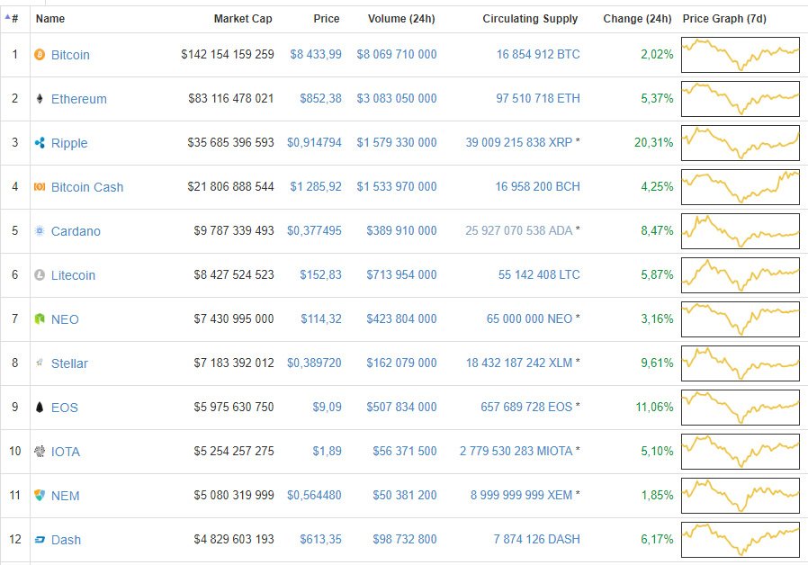Image resolution: width=808 pixels, height=565 pixels.
Task: Open the Ethereum name link
Action: pos(79,99)
